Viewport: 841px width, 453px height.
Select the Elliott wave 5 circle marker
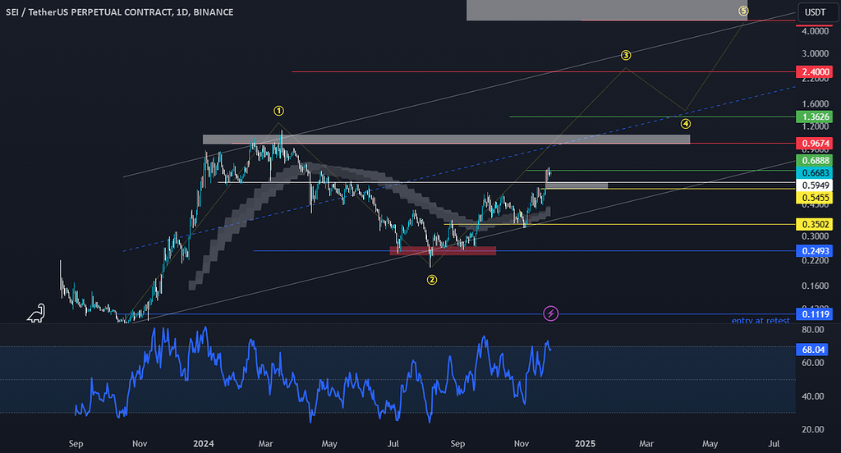(x=743, y=11)
